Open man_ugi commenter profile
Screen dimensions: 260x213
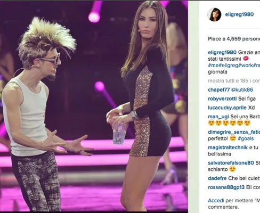pyautogui.click(x=218, y=117)
